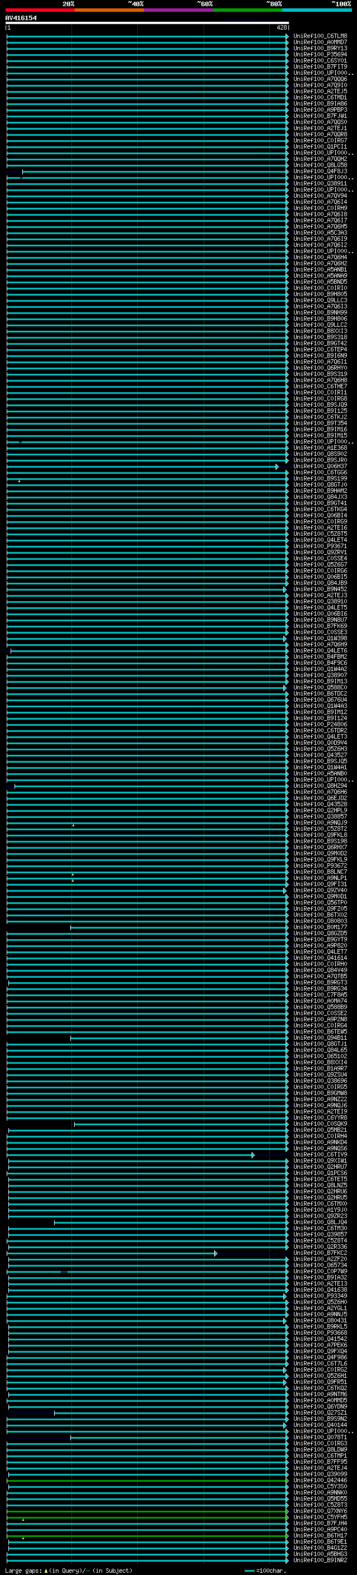Select hit UniRef100_B7FIT9
The image size is (357, 1575).
point(320,66)
